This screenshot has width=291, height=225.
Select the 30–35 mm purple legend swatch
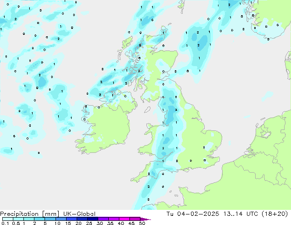[x=103, y=219]
